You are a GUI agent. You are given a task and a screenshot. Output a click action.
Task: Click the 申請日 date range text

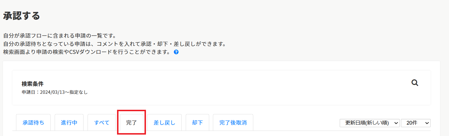point(55,92)
